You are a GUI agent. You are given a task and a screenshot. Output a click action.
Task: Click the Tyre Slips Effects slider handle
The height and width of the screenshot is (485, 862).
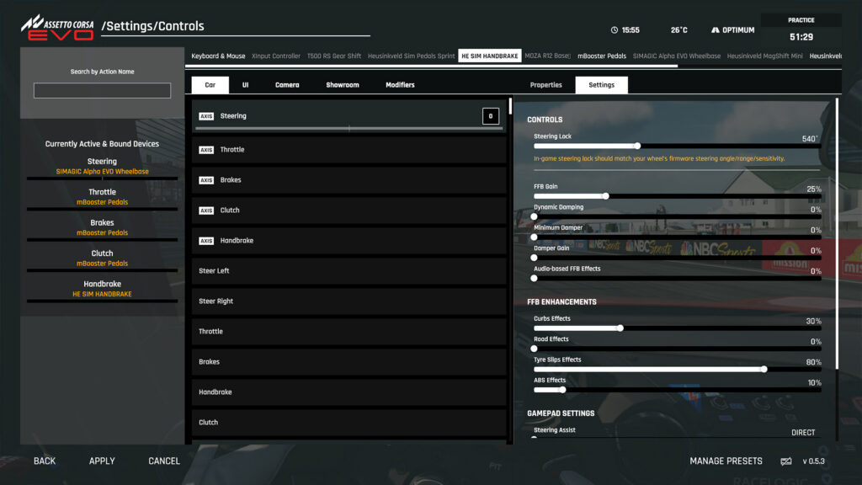pos(764,369)
